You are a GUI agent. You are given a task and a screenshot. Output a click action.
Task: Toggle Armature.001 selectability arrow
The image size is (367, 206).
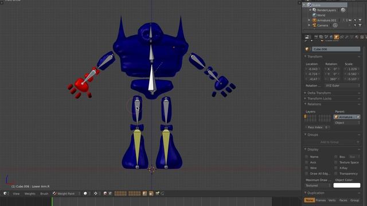tap(355, 21)
